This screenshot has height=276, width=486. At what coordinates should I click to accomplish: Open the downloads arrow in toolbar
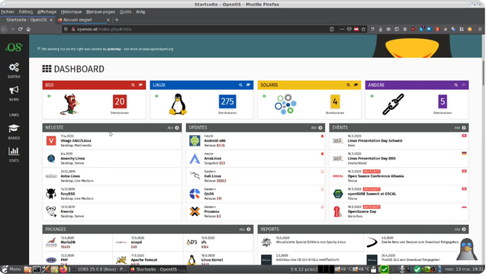pyautogui.click(x=381, y=29)
